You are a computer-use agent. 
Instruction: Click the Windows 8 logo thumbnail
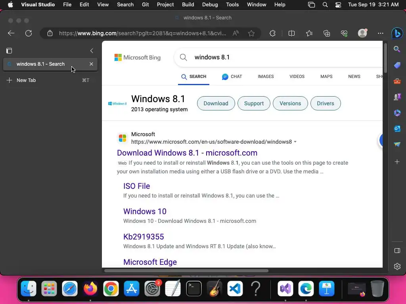pyautogui.click(x=117, y=103)
